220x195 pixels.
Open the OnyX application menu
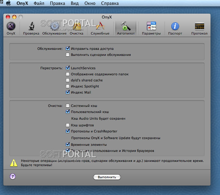(22, 3)
